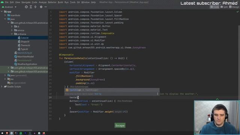Open the Firefox taskbar icon
This screenshot has height=135, width=240.
pos(44,133)
